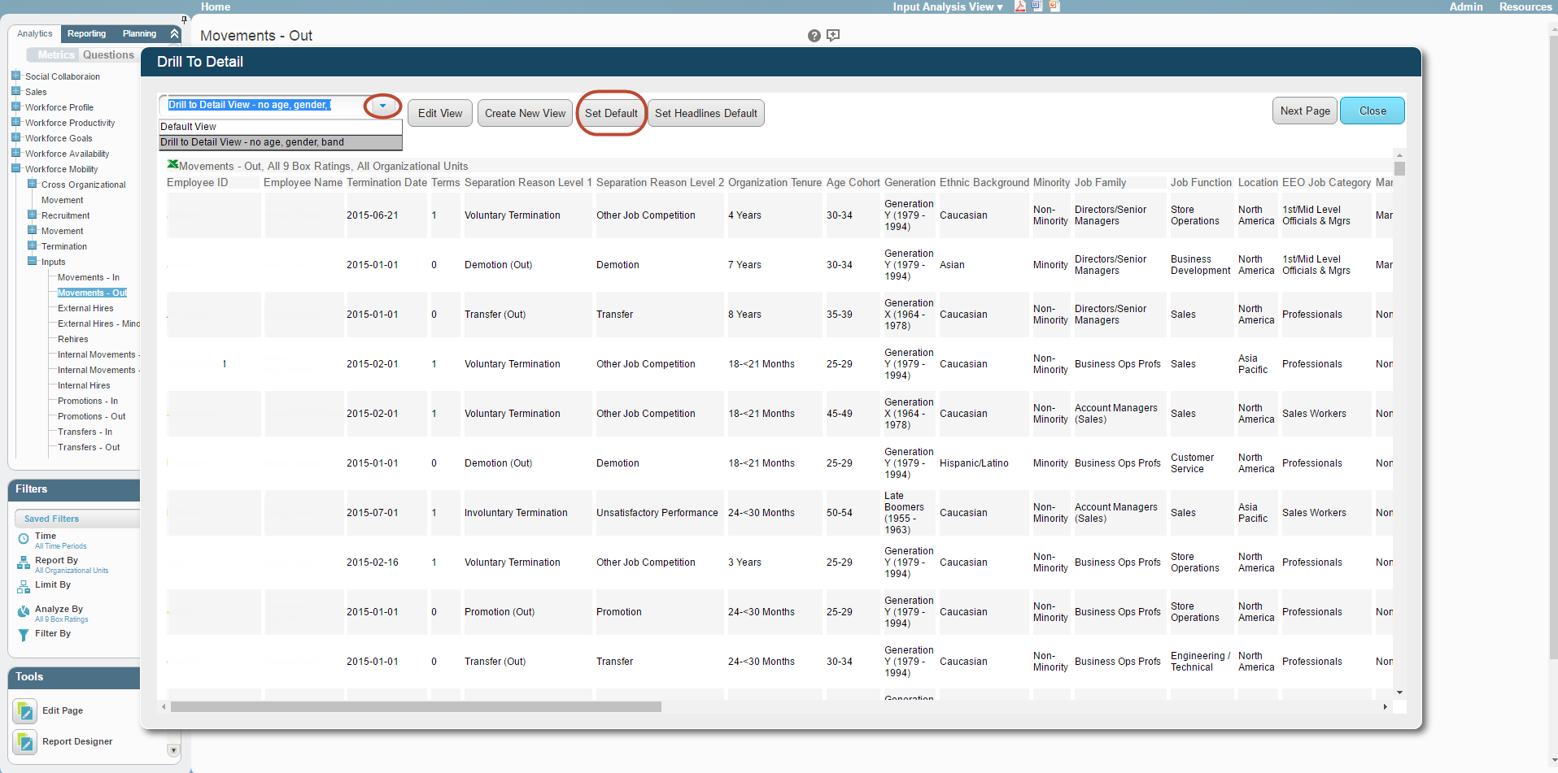Click the Edit View button
The height and width of the screenshot is (773, 1558).
pyautogui.click(x=440, y=113)
